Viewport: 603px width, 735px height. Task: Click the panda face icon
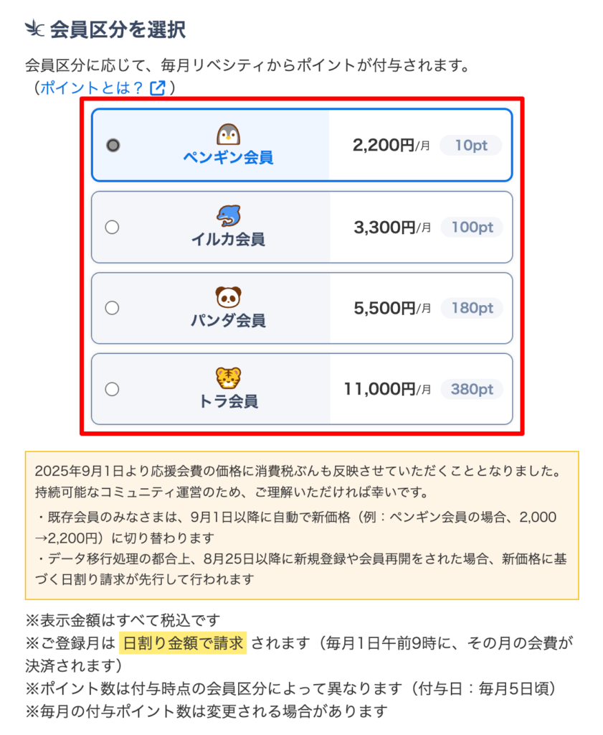click(229, 296)
